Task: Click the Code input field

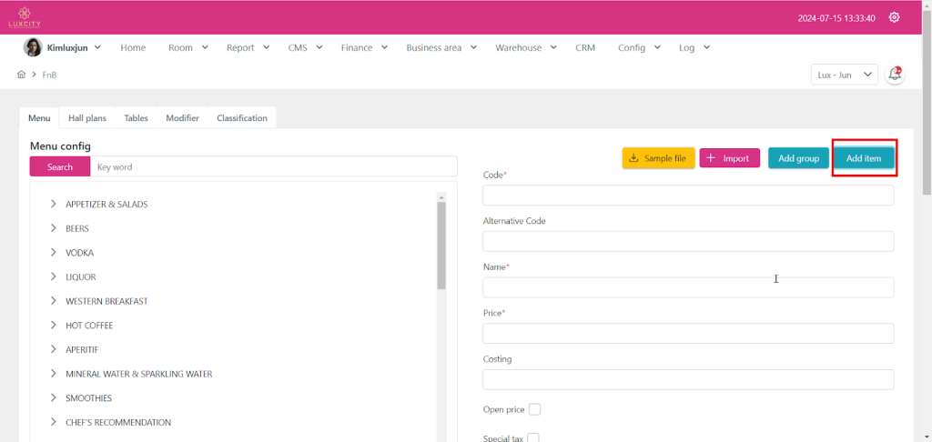Action: point(688,196)
